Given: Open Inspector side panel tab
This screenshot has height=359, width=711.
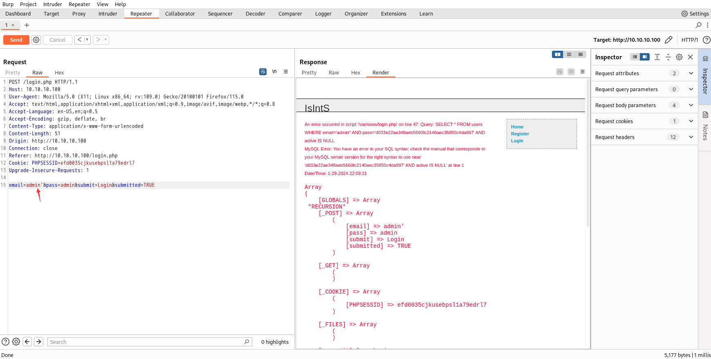Looking at the screenshot, I should [705, 76].
